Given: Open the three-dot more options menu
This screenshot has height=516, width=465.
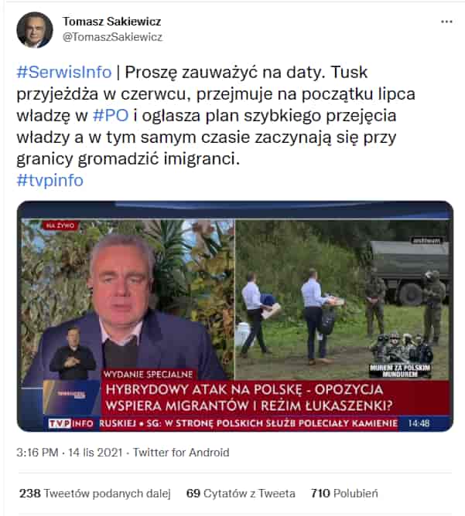Looking at the screenshot, I should tap(446, 22).
